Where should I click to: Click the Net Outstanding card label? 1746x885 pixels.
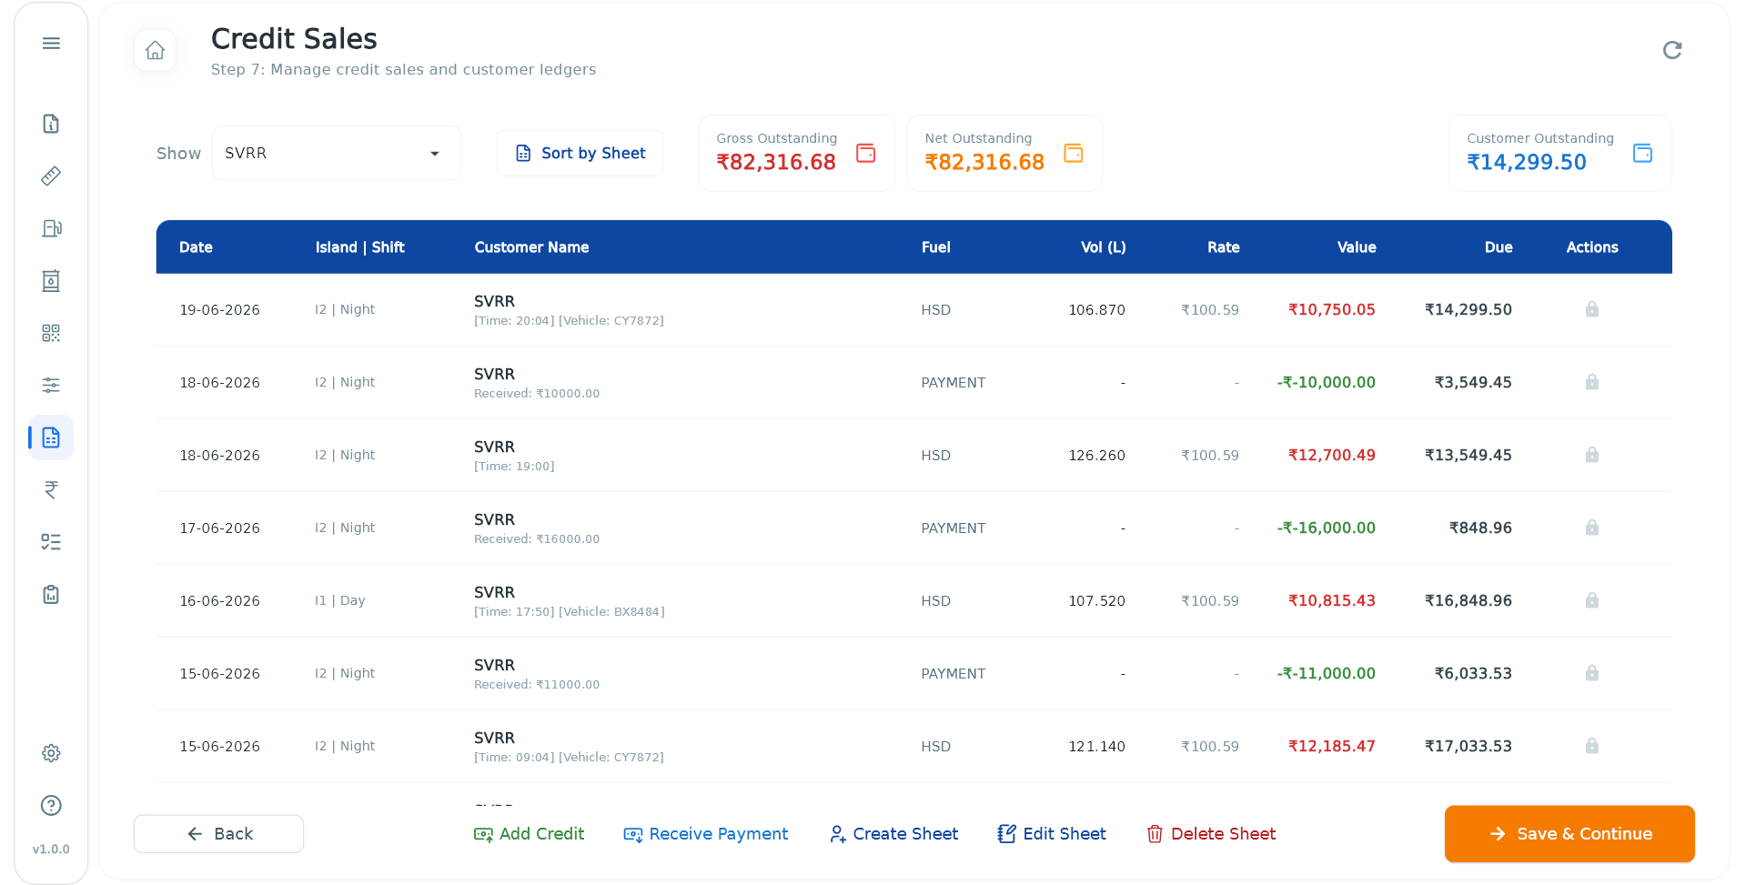point(978,138)
